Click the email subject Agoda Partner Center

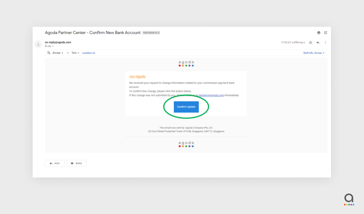[92, 33]
